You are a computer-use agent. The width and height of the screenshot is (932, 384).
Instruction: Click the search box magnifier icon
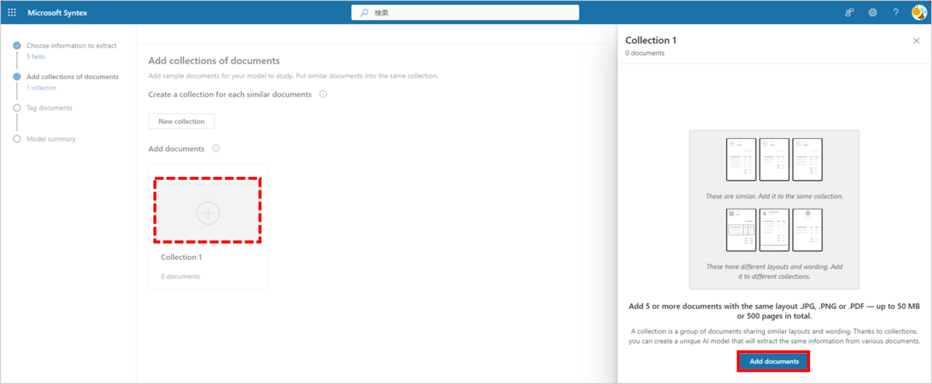(x=365, y=12)
